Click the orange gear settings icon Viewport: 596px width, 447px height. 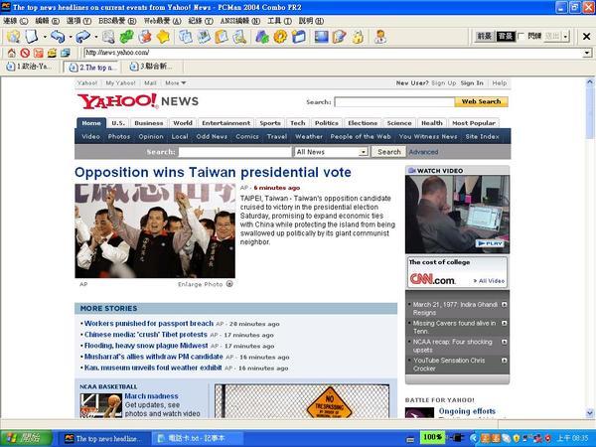point(280,37)
